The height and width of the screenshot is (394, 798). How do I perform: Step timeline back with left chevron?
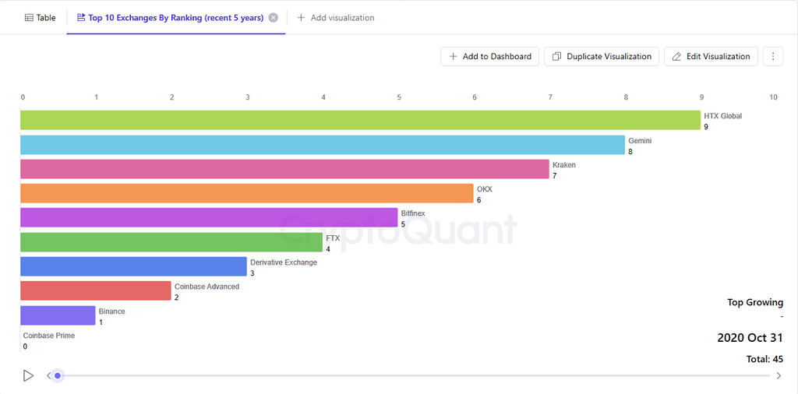pyautogui.click(x=49, y=375)
